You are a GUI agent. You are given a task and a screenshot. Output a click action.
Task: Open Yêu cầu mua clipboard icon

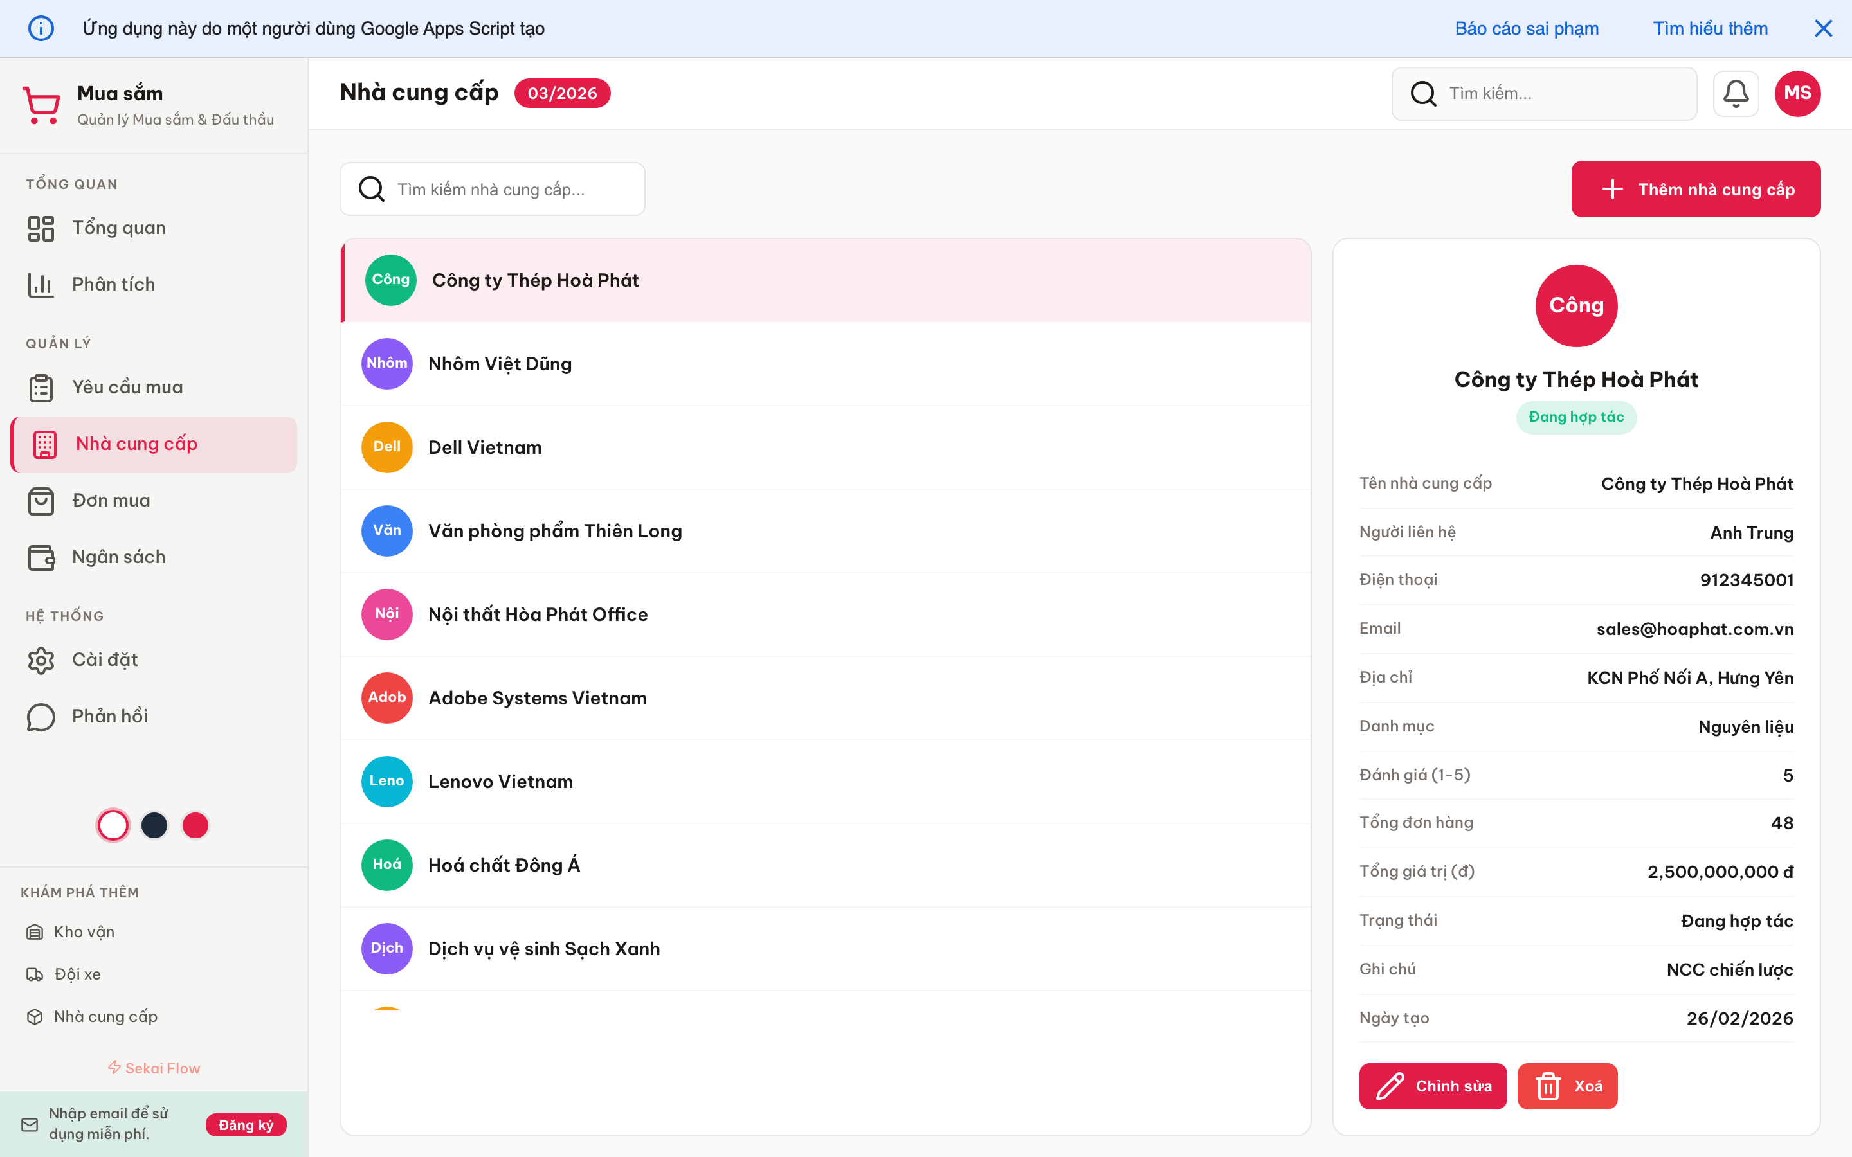(41, 387)
